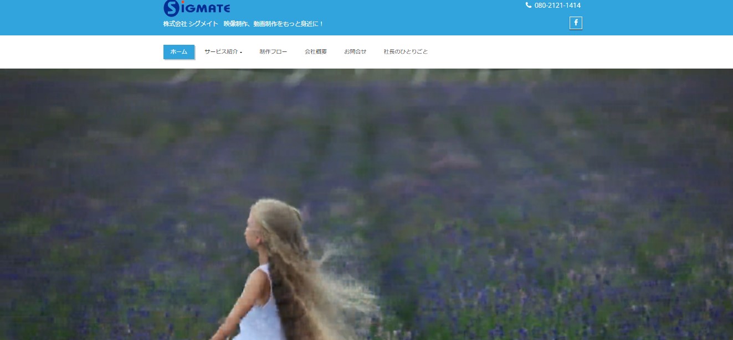This screenshot has width=733, height=340.
Task: Select 会社概要 in the navigation
Action: click(315, 51)
